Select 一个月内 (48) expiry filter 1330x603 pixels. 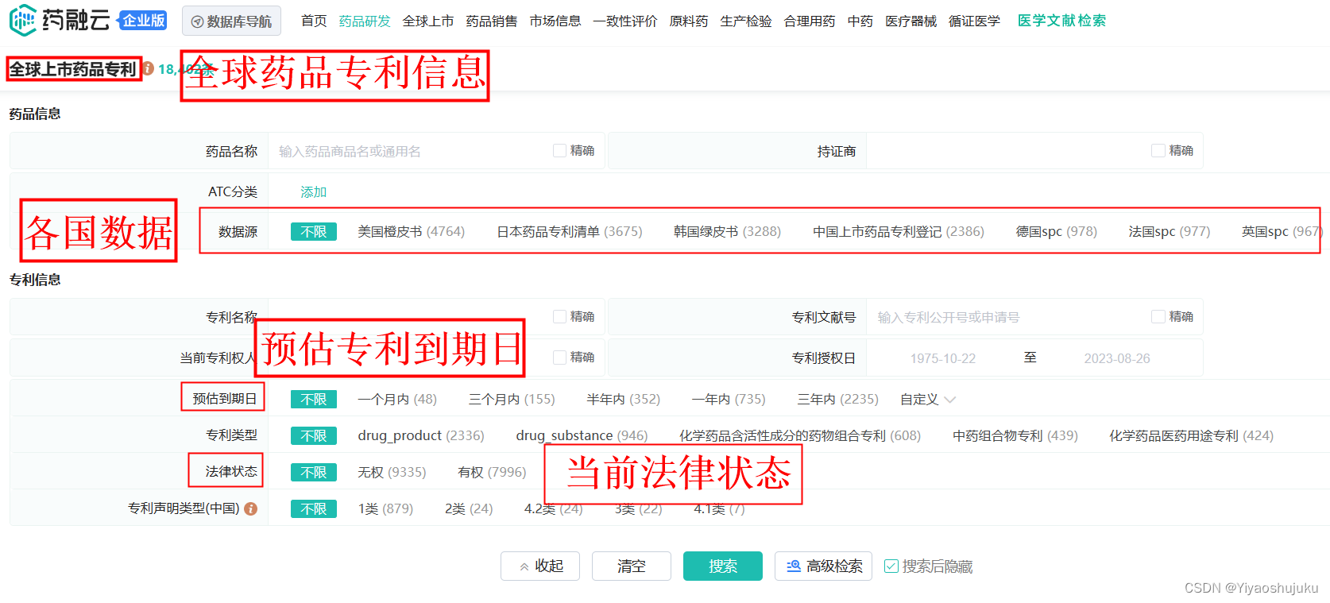[x=397, y=399]
